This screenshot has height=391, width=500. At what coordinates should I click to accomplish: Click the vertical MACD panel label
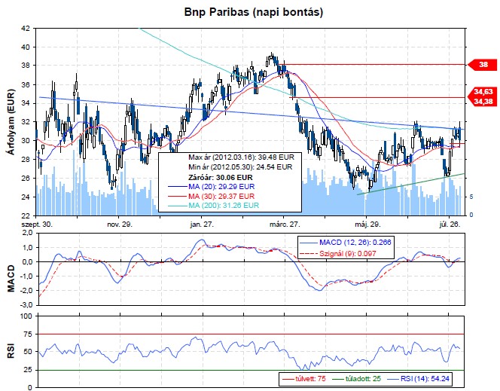pos(11,278)
